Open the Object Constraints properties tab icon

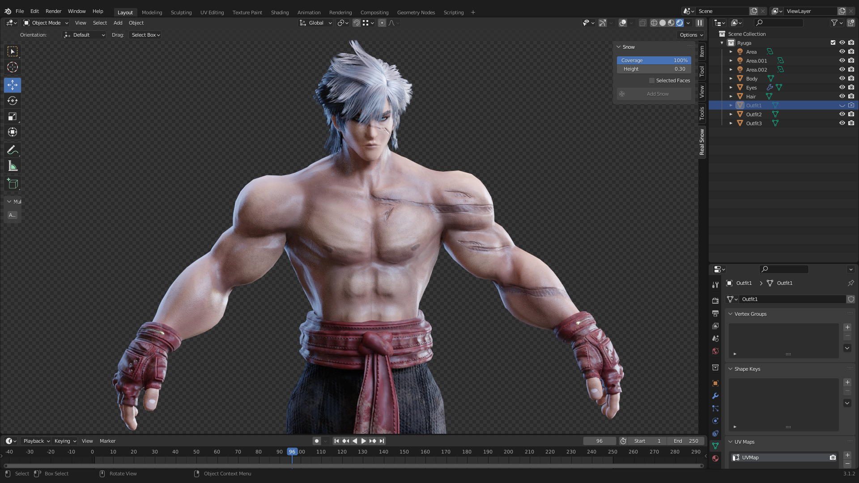(x=715, y=433)
